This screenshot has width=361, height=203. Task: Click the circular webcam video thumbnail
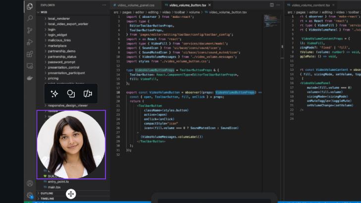71,144
